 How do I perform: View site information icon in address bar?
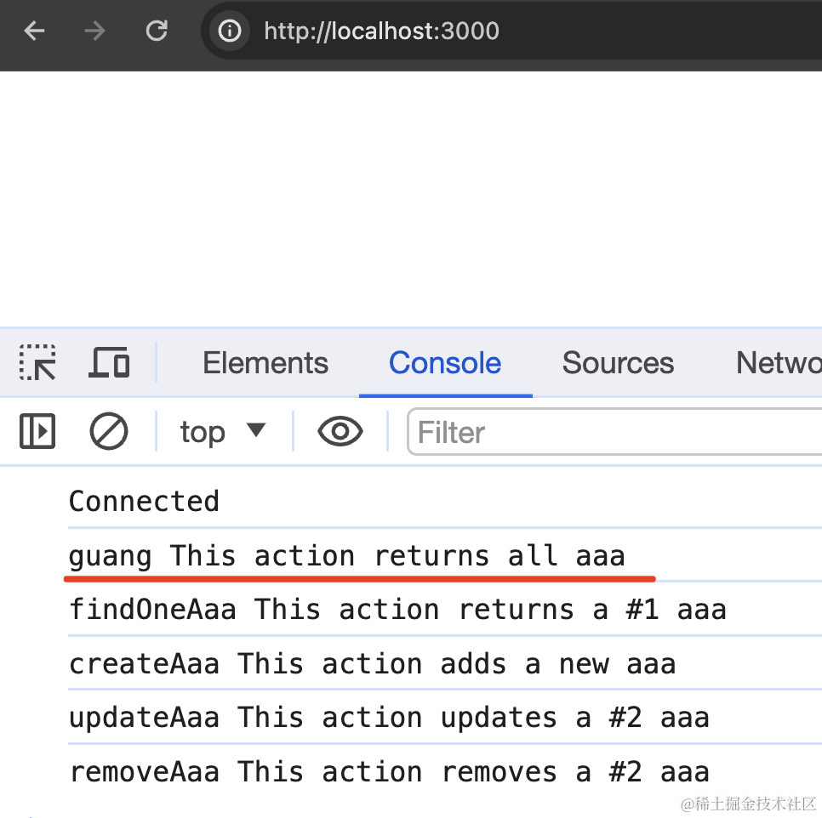[230, 31]
